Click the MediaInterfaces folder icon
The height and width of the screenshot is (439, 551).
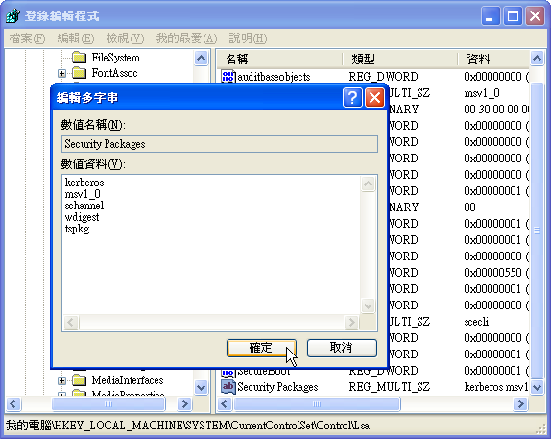coord(79,380)
